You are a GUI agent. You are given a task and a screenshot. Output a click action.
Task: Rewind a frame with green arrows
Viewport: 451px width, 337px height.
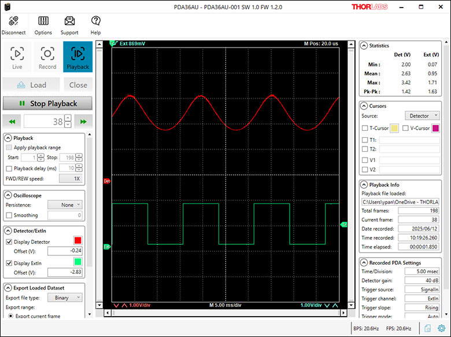(12, 122)
